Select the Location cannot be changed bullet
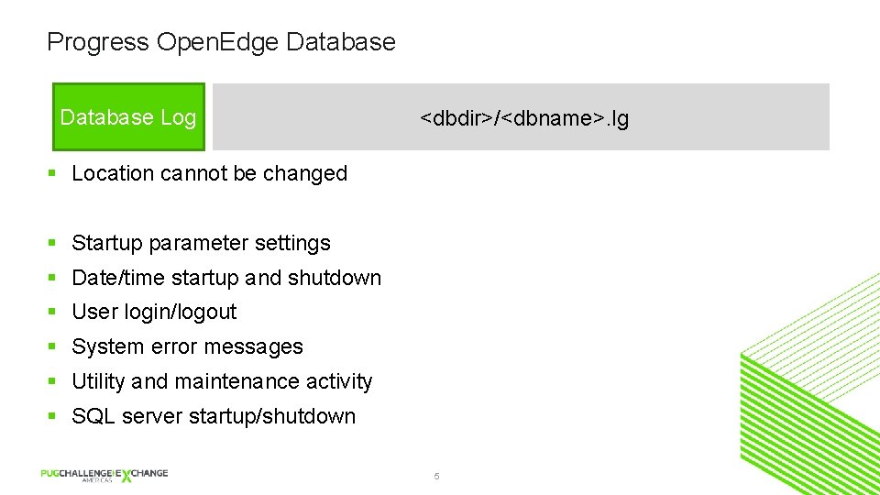The width and height of the screenshot is (880, 495). (x=209, y=173)
